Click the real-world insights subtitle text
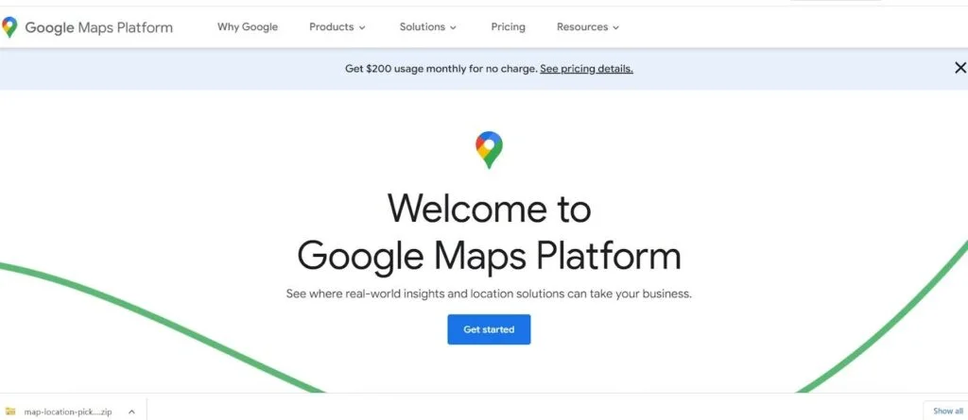The height and width of the screenshot is (420, 968). click(489, 294)
